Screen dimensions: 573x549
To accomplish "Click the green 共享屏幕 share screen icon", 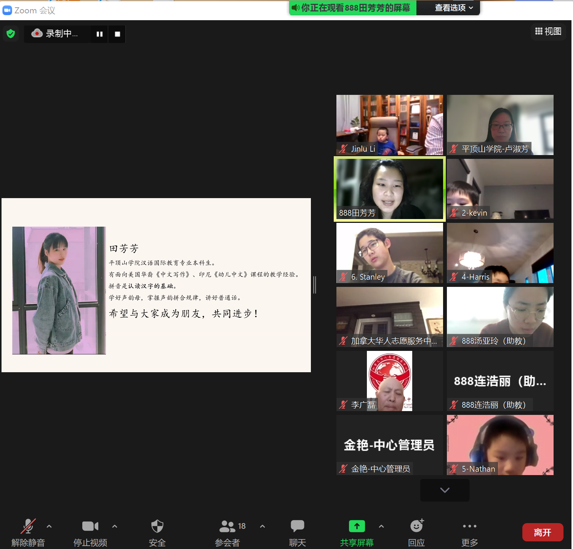I will 357,526.
